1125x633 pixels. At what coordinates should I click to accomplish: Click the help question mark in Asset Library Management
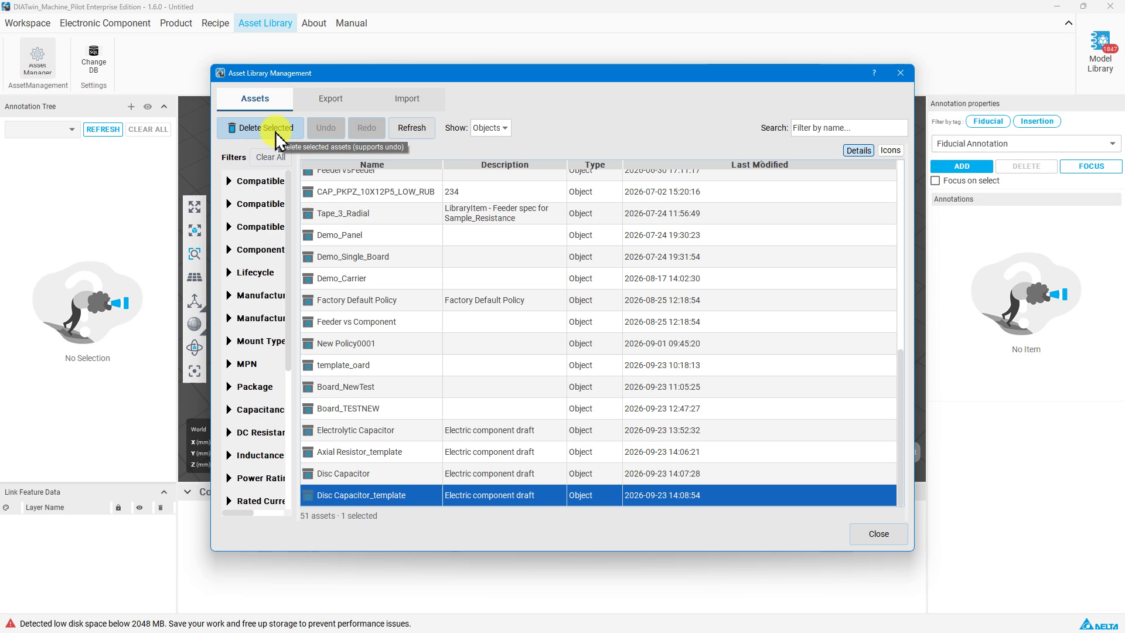click(874, 73)
